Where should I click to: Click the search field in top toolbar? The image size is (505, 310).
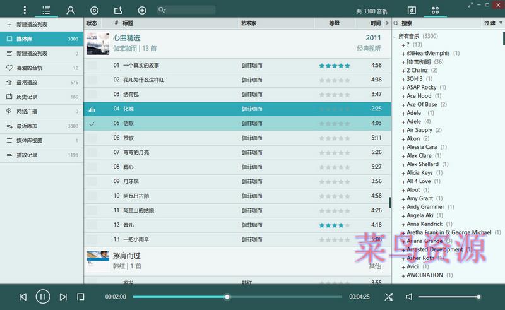(186, 9)
